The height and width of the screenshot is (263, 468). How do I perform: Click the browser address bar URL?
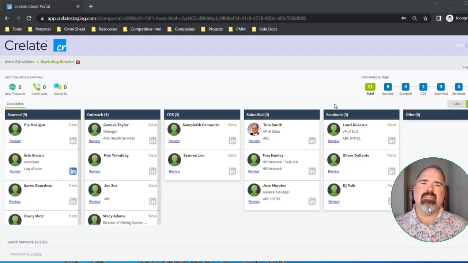coord(177,18)
